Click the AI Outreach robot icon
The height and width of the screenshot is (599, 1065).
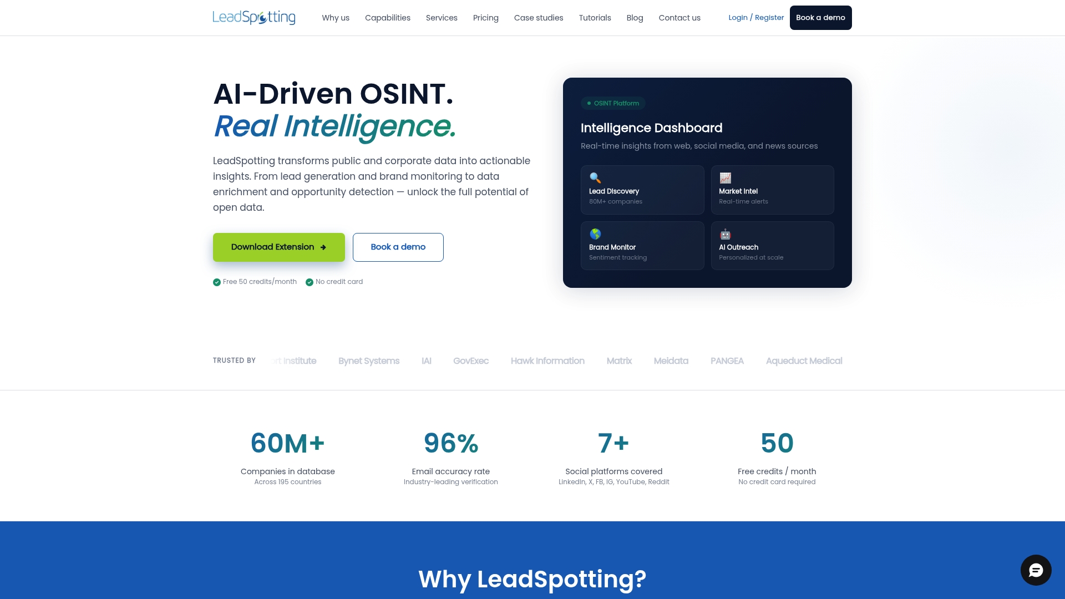725,234
